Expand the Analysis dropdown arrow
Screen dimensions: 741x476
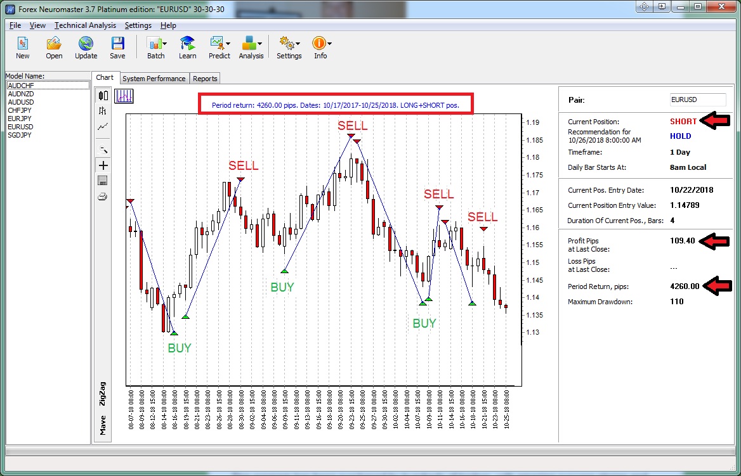pos(260,44)
